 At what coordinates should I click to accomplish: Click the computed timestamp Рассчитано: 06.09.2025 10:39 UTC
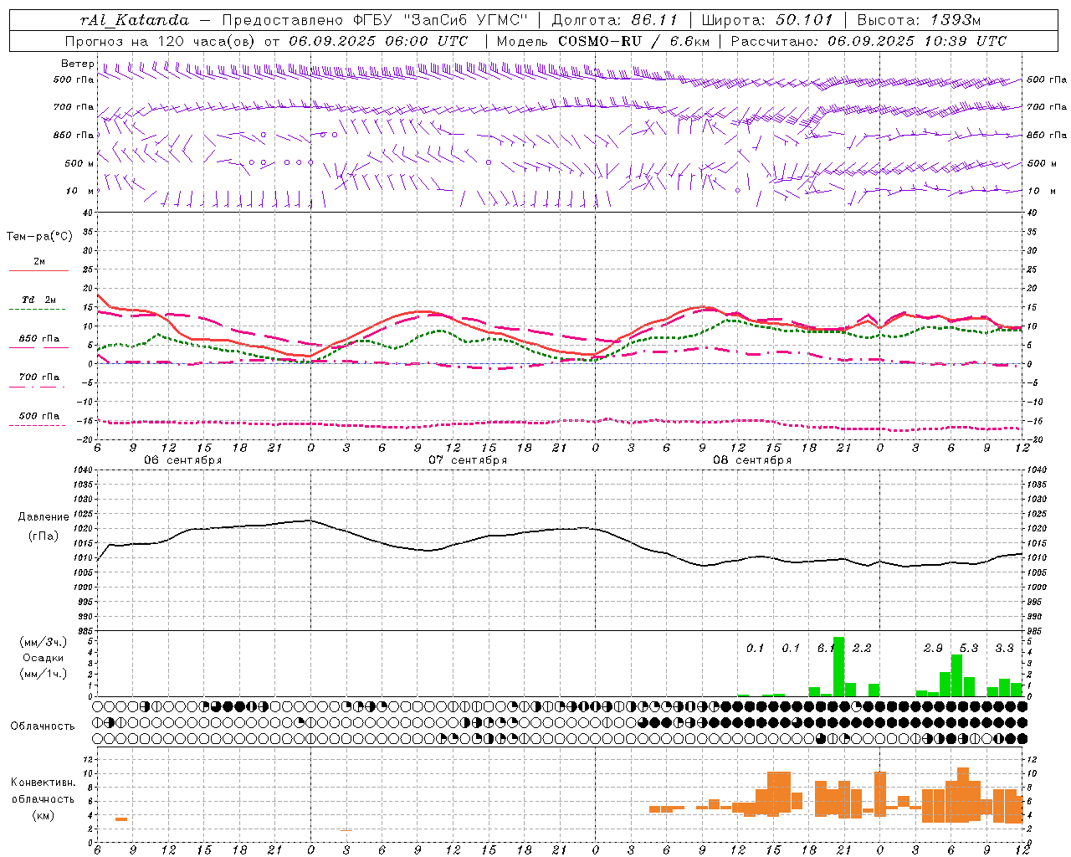869,41
